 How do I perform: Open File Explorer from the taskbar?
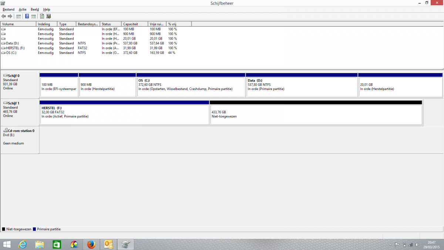pyautogui.click(x=40, y=244)
